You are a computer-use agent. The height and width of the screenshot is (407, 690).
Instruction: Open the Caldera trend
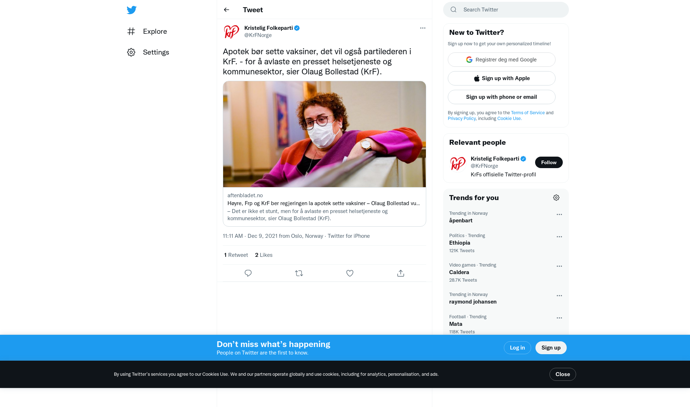pyautogui.click(x=506, y=273)
